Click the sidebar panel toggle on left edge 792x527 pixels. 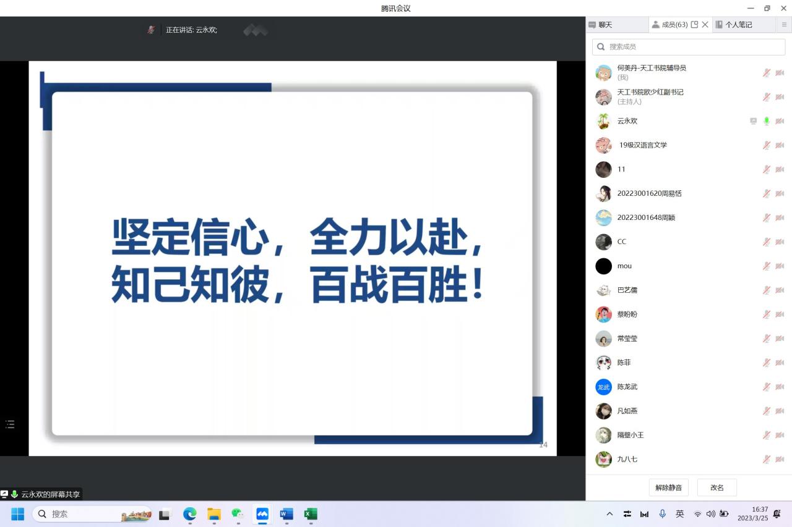[x=9, y=424]
